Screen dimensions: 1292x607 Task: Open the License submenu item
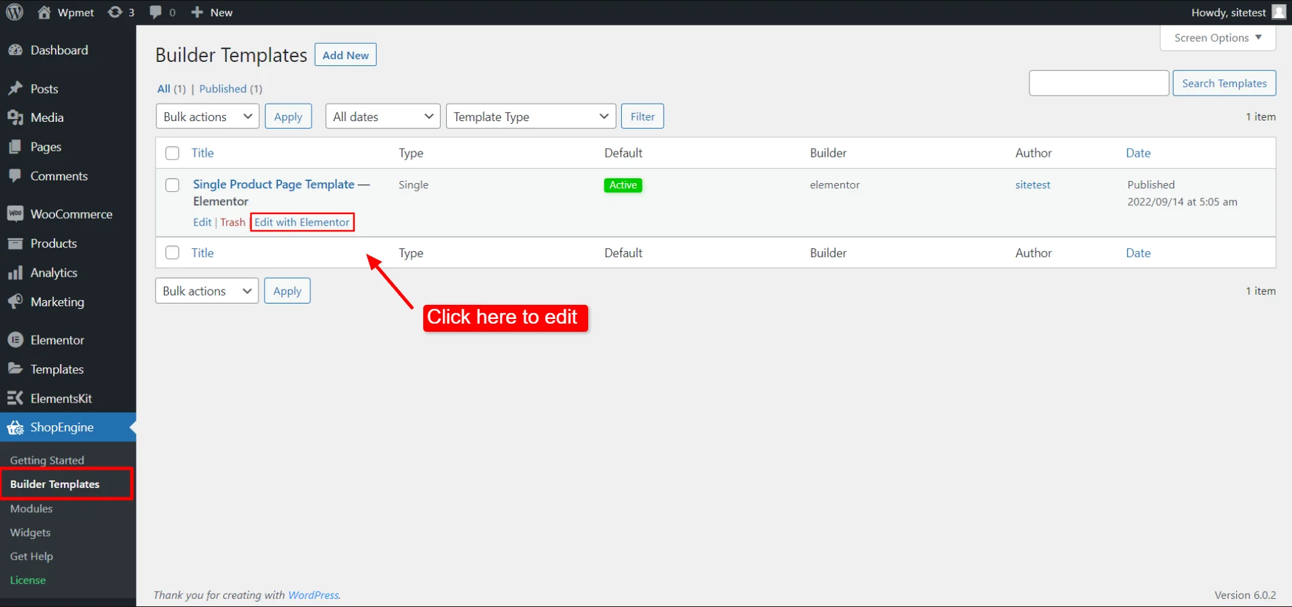click(x=28, y=580)
